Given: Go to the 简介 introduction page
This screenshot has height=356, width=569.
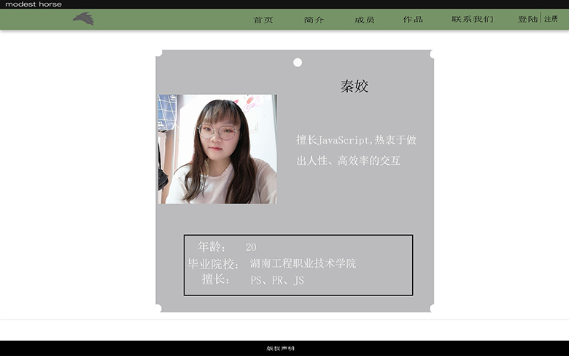Looking at the screenshot, I should [314, 20].
